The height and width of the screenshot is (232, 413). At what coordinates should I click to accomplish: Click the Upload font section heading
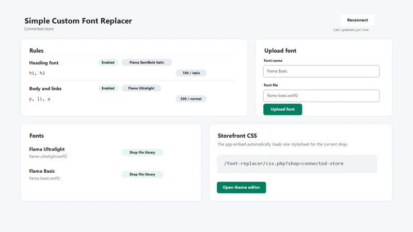tap(280, 51)
